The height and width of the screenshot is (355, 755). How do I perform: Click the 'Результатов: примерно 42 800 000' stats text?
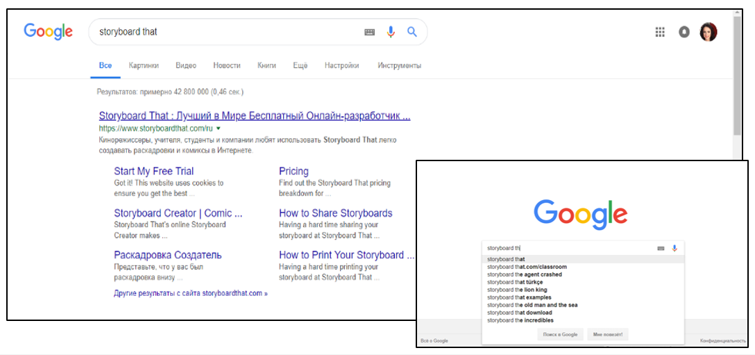tap(170, 91)
